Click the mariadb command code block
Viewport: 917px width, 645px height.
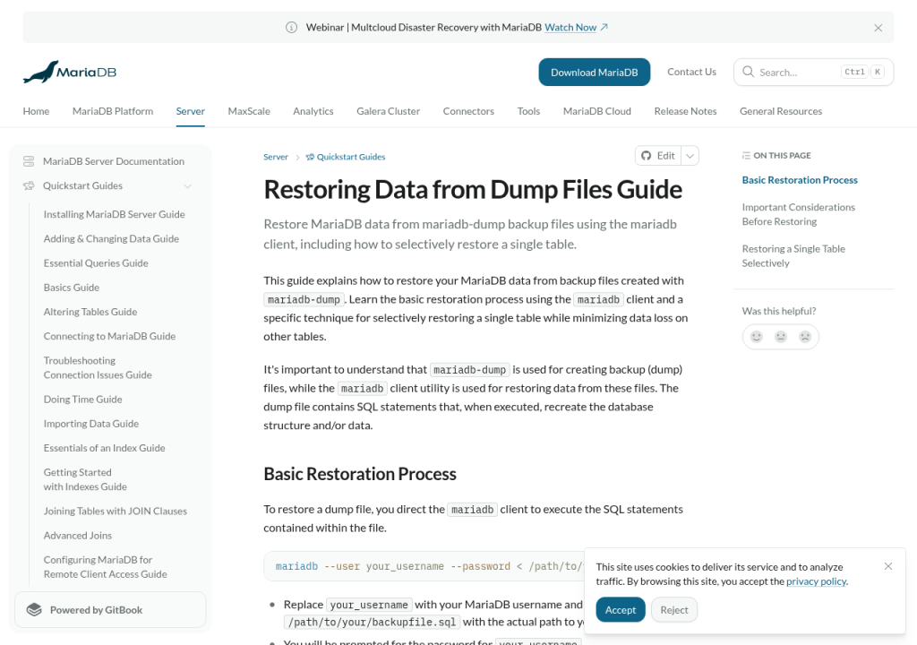click(x=424, y=566)
